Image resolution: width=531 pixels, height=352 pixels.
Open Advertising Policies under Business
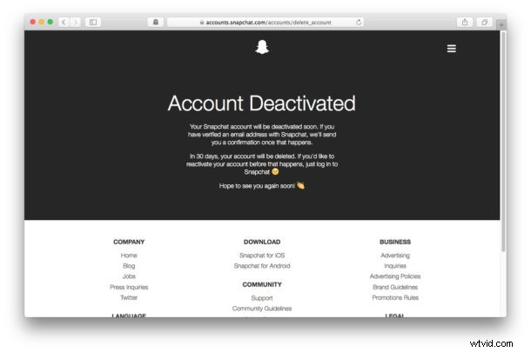pos(395,276)
